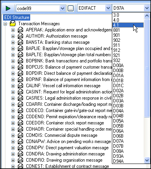Click the envelope icon for CONAPW

pyautogui.click(x=21, y=141)
